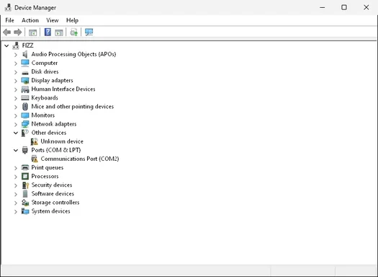Viewport: 378px width, 277px height.
Task: Expand the Processors chevron
Action: pyautogui.click(x=16, y=177)
